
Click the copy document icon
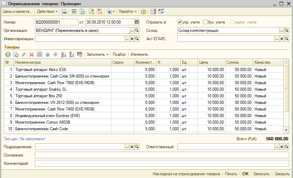(x=82, y=11)
